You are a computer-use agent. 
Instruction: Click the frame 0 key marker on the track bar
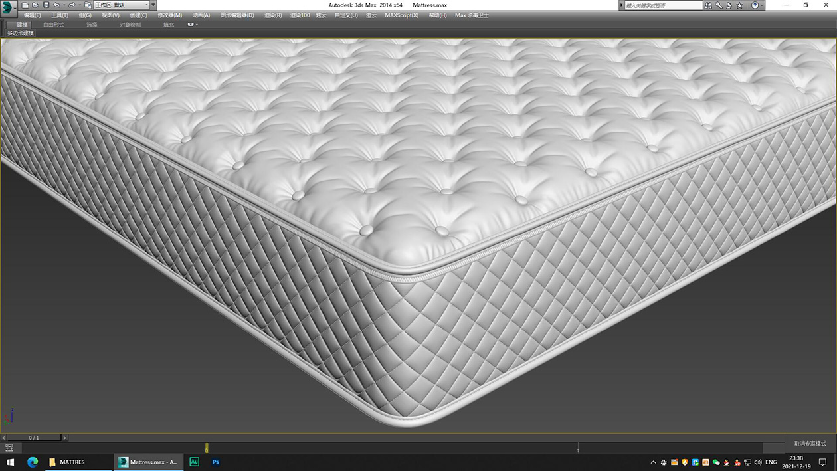click(x=207, y=448)
